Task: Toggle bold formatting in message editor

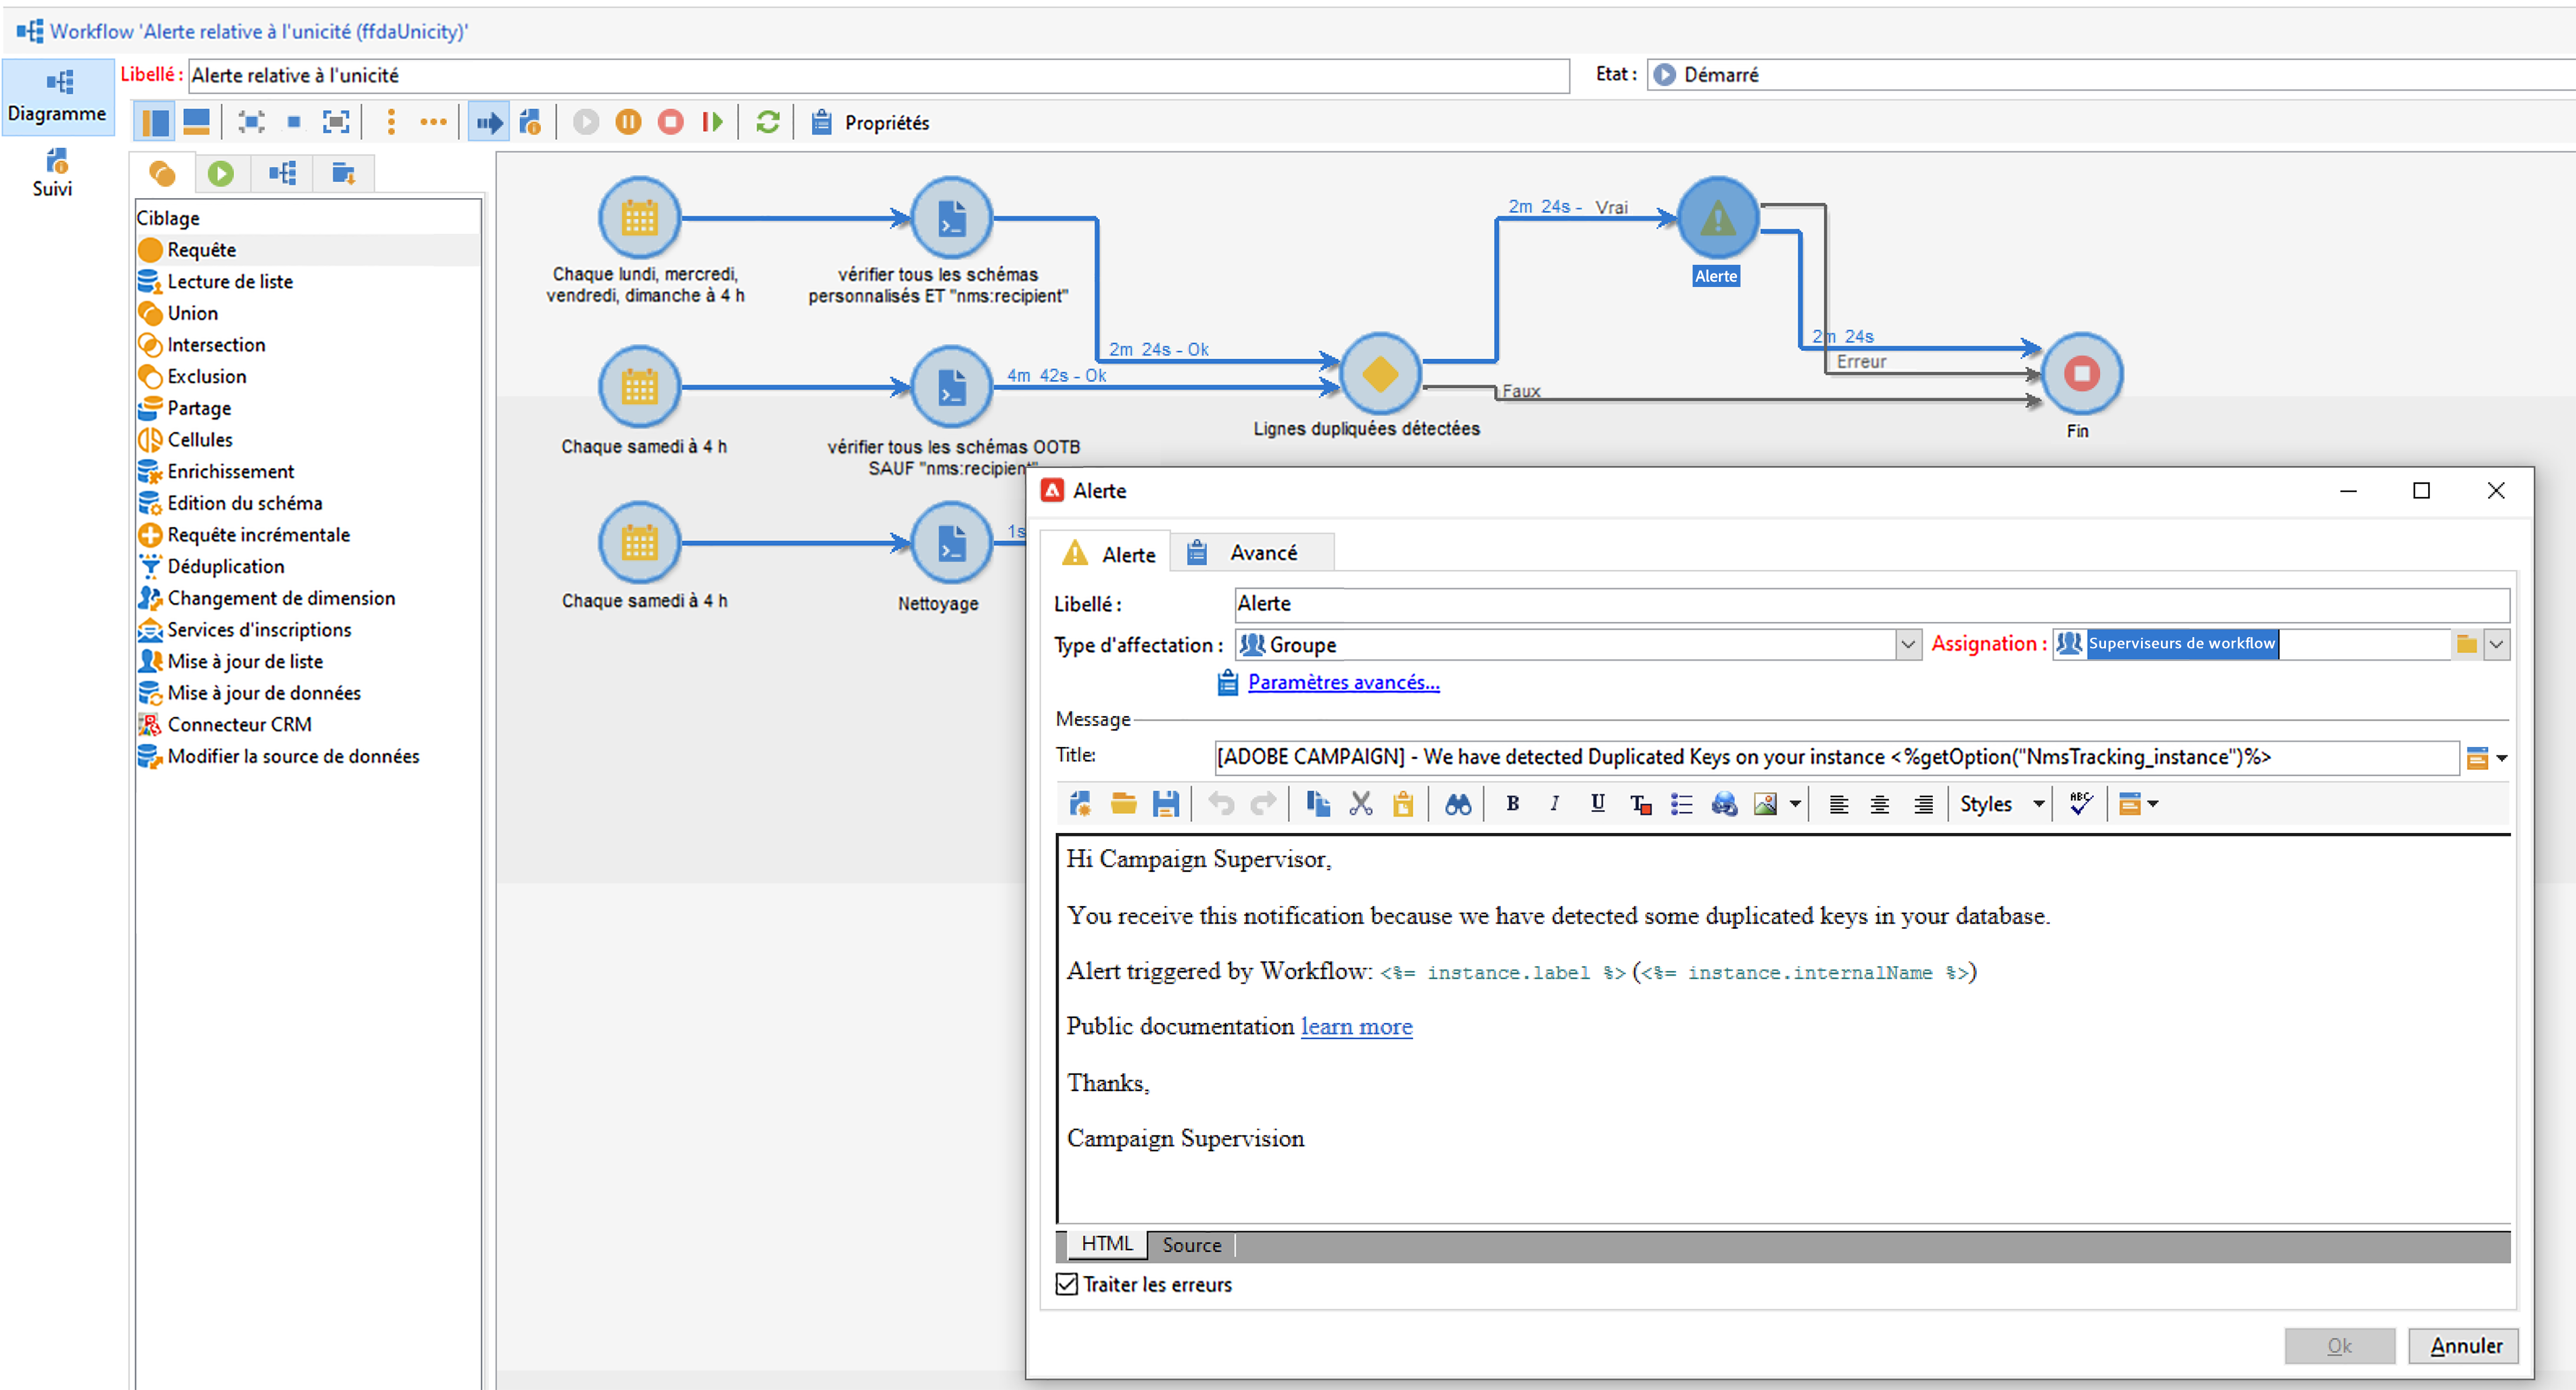Action: coord(1512,804)
